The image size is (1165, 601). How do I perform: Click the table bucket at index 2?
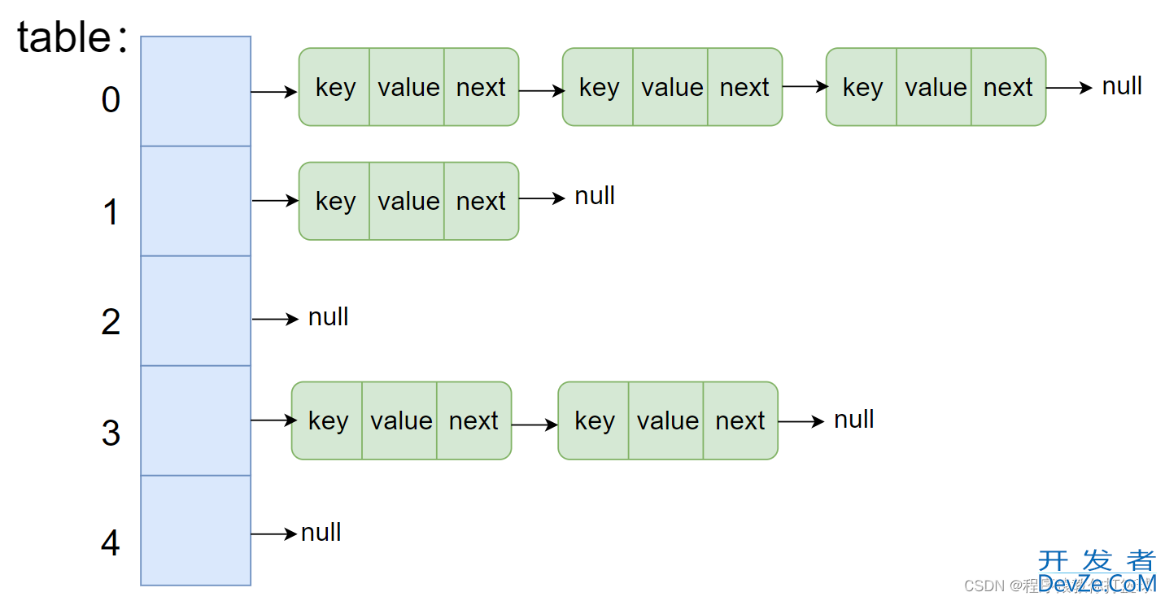(x=195, y=311)
